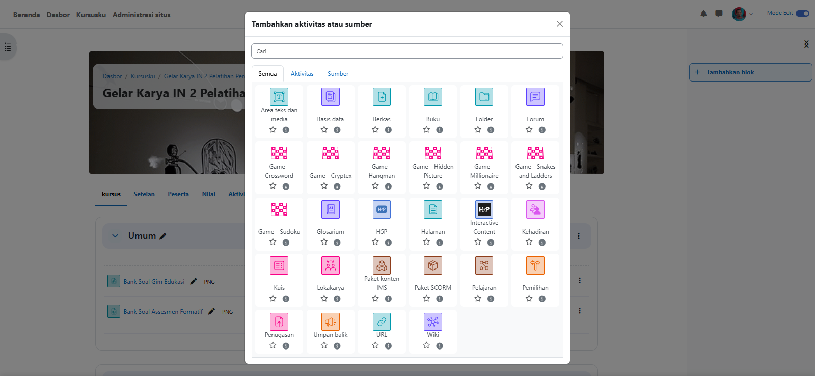Click the Kehadiran attendance icon
815x376 pixels.
[535, 209]
